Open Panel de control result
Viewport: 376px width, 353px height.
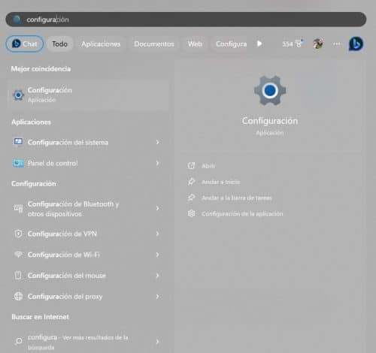[89, 163]
